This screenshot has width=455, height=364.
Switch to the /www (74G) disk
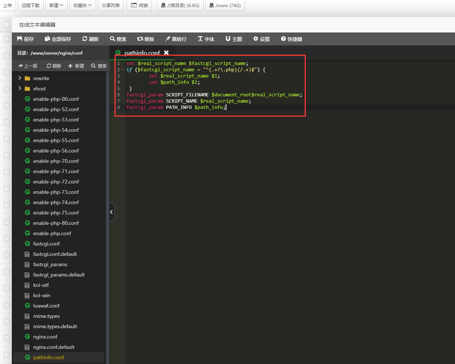225,6
